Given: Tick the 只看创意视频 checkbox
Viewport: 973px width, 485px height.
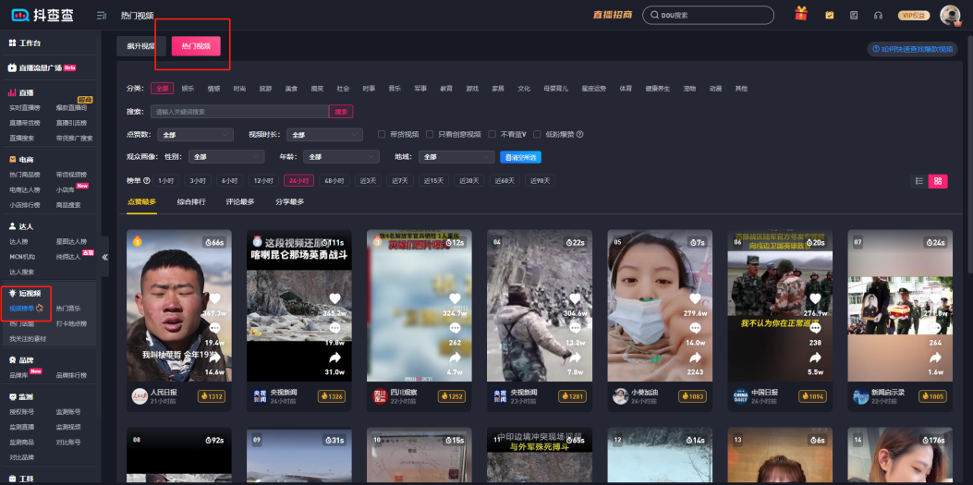Looking at the screenshot, I should (x=431, y=134).
